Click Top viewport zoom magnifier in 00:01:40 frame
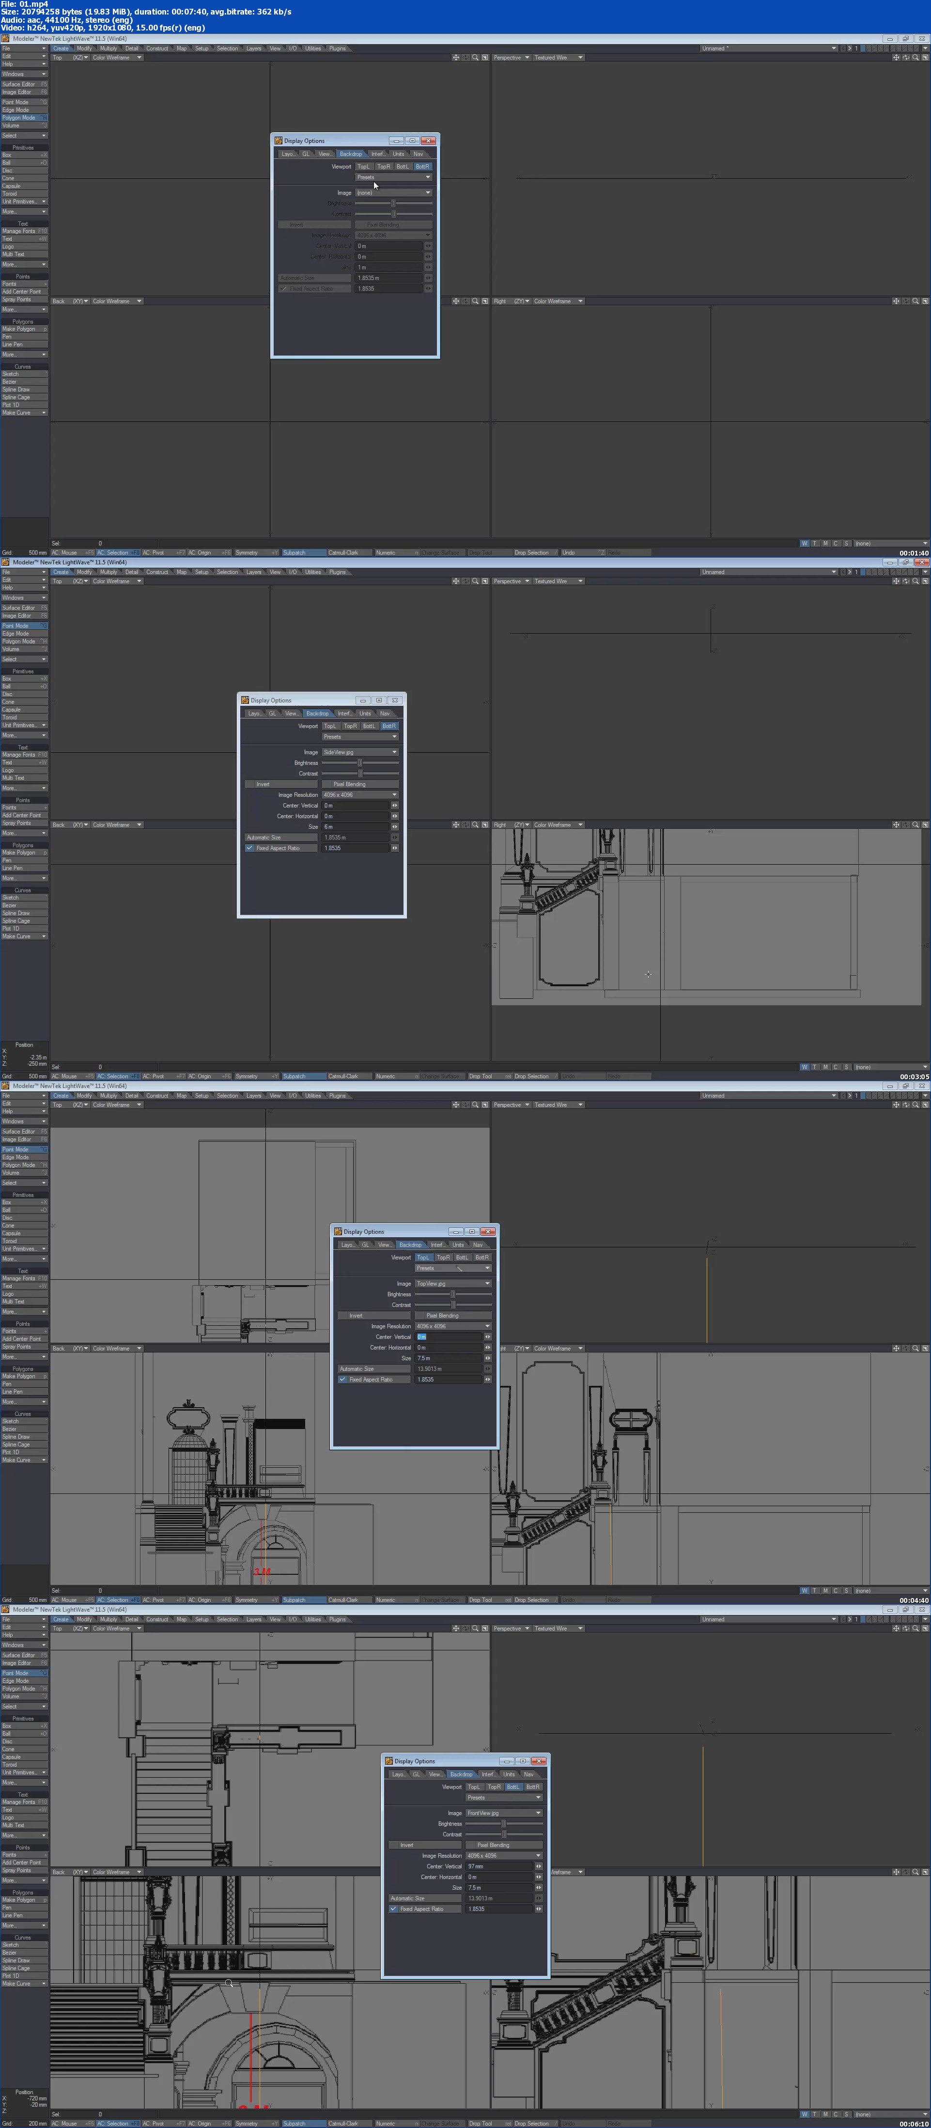The image size is (931, 2128). coord(475,58)
